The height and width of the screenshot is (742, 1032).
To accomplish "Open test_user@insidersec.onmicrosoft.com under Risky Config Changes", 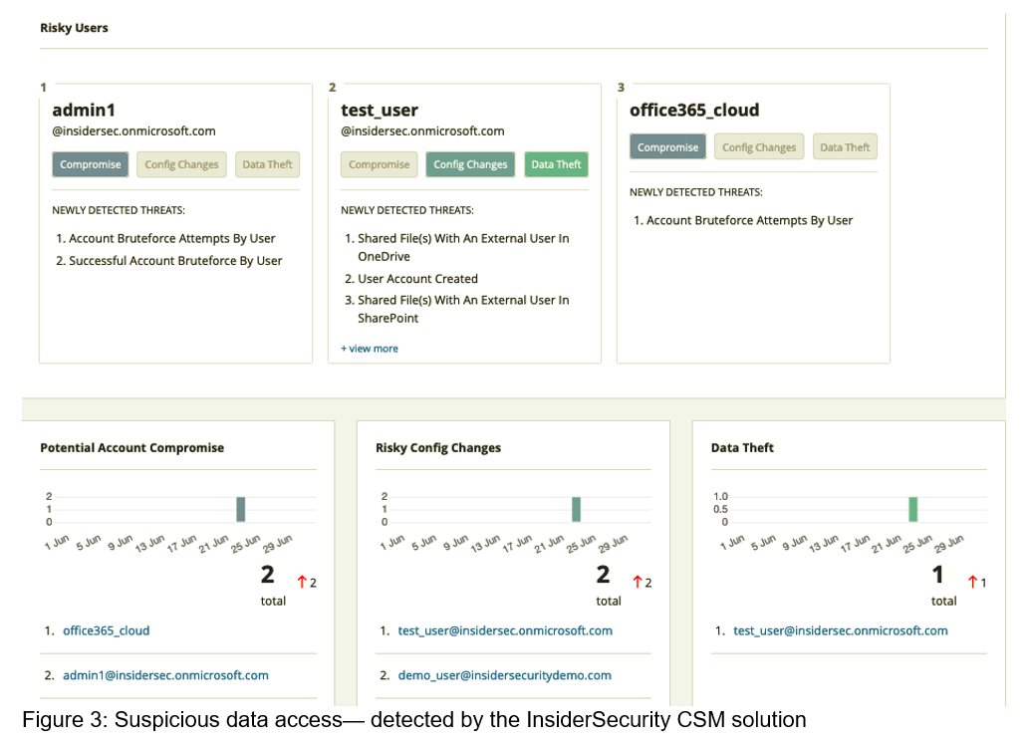I will coord(505,630).
